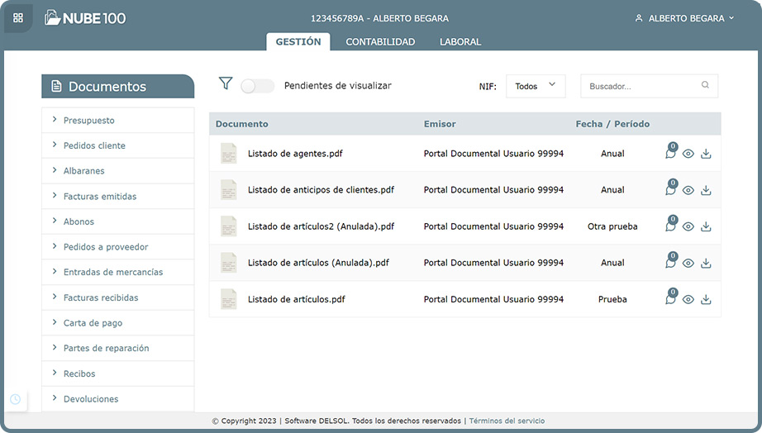View Listado de agentes.pdf with eye icon
The image size is (762, 433).
[688, 154]
